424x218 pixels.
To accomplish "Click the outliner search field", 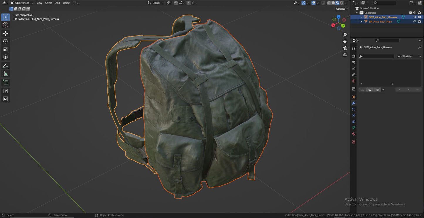I will [384, 3].
